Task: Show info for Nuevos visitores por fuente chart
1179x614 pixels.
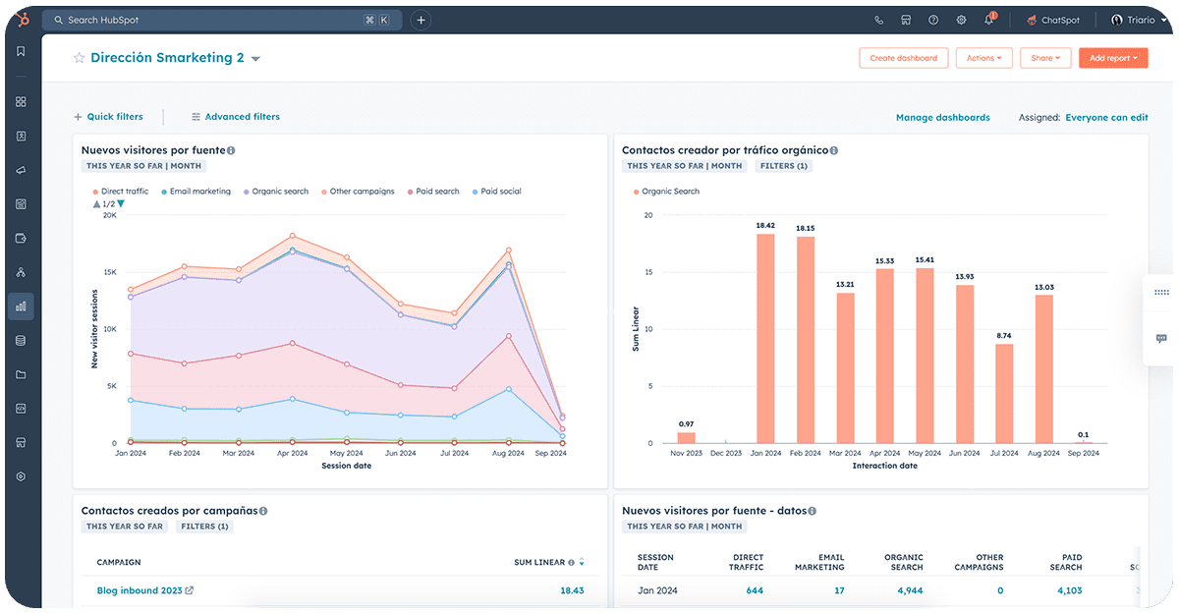Action: coord(231,150)
